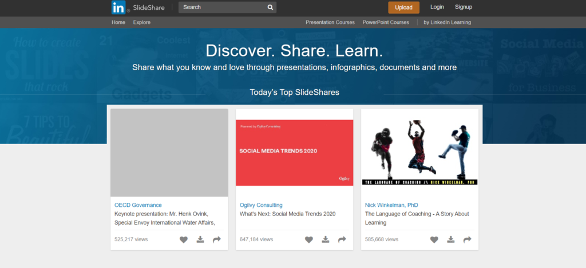Click the 585,668 views text
Viewport: 586px width, 268px height.
pyautogui.click(x=382, y=239)
